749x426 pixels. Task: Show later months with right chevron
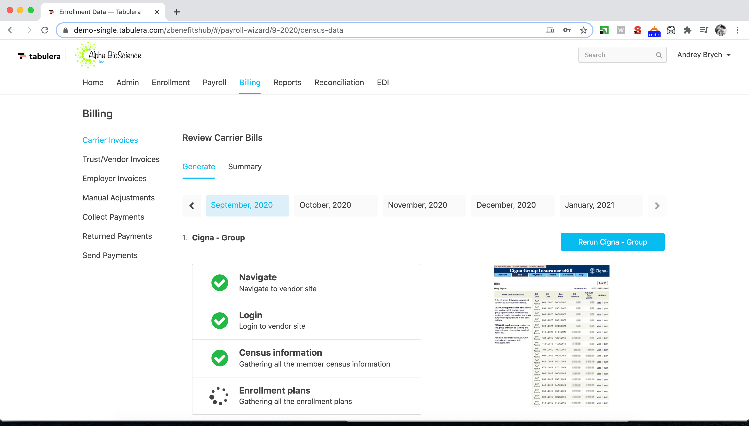[x=657, y=206]
